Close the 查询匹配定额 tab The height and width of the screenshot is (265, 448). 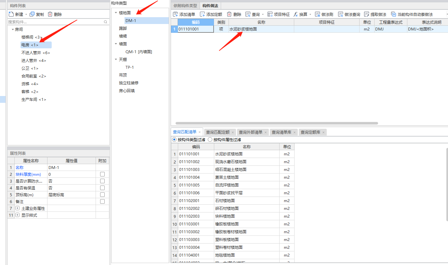point(233,132)
